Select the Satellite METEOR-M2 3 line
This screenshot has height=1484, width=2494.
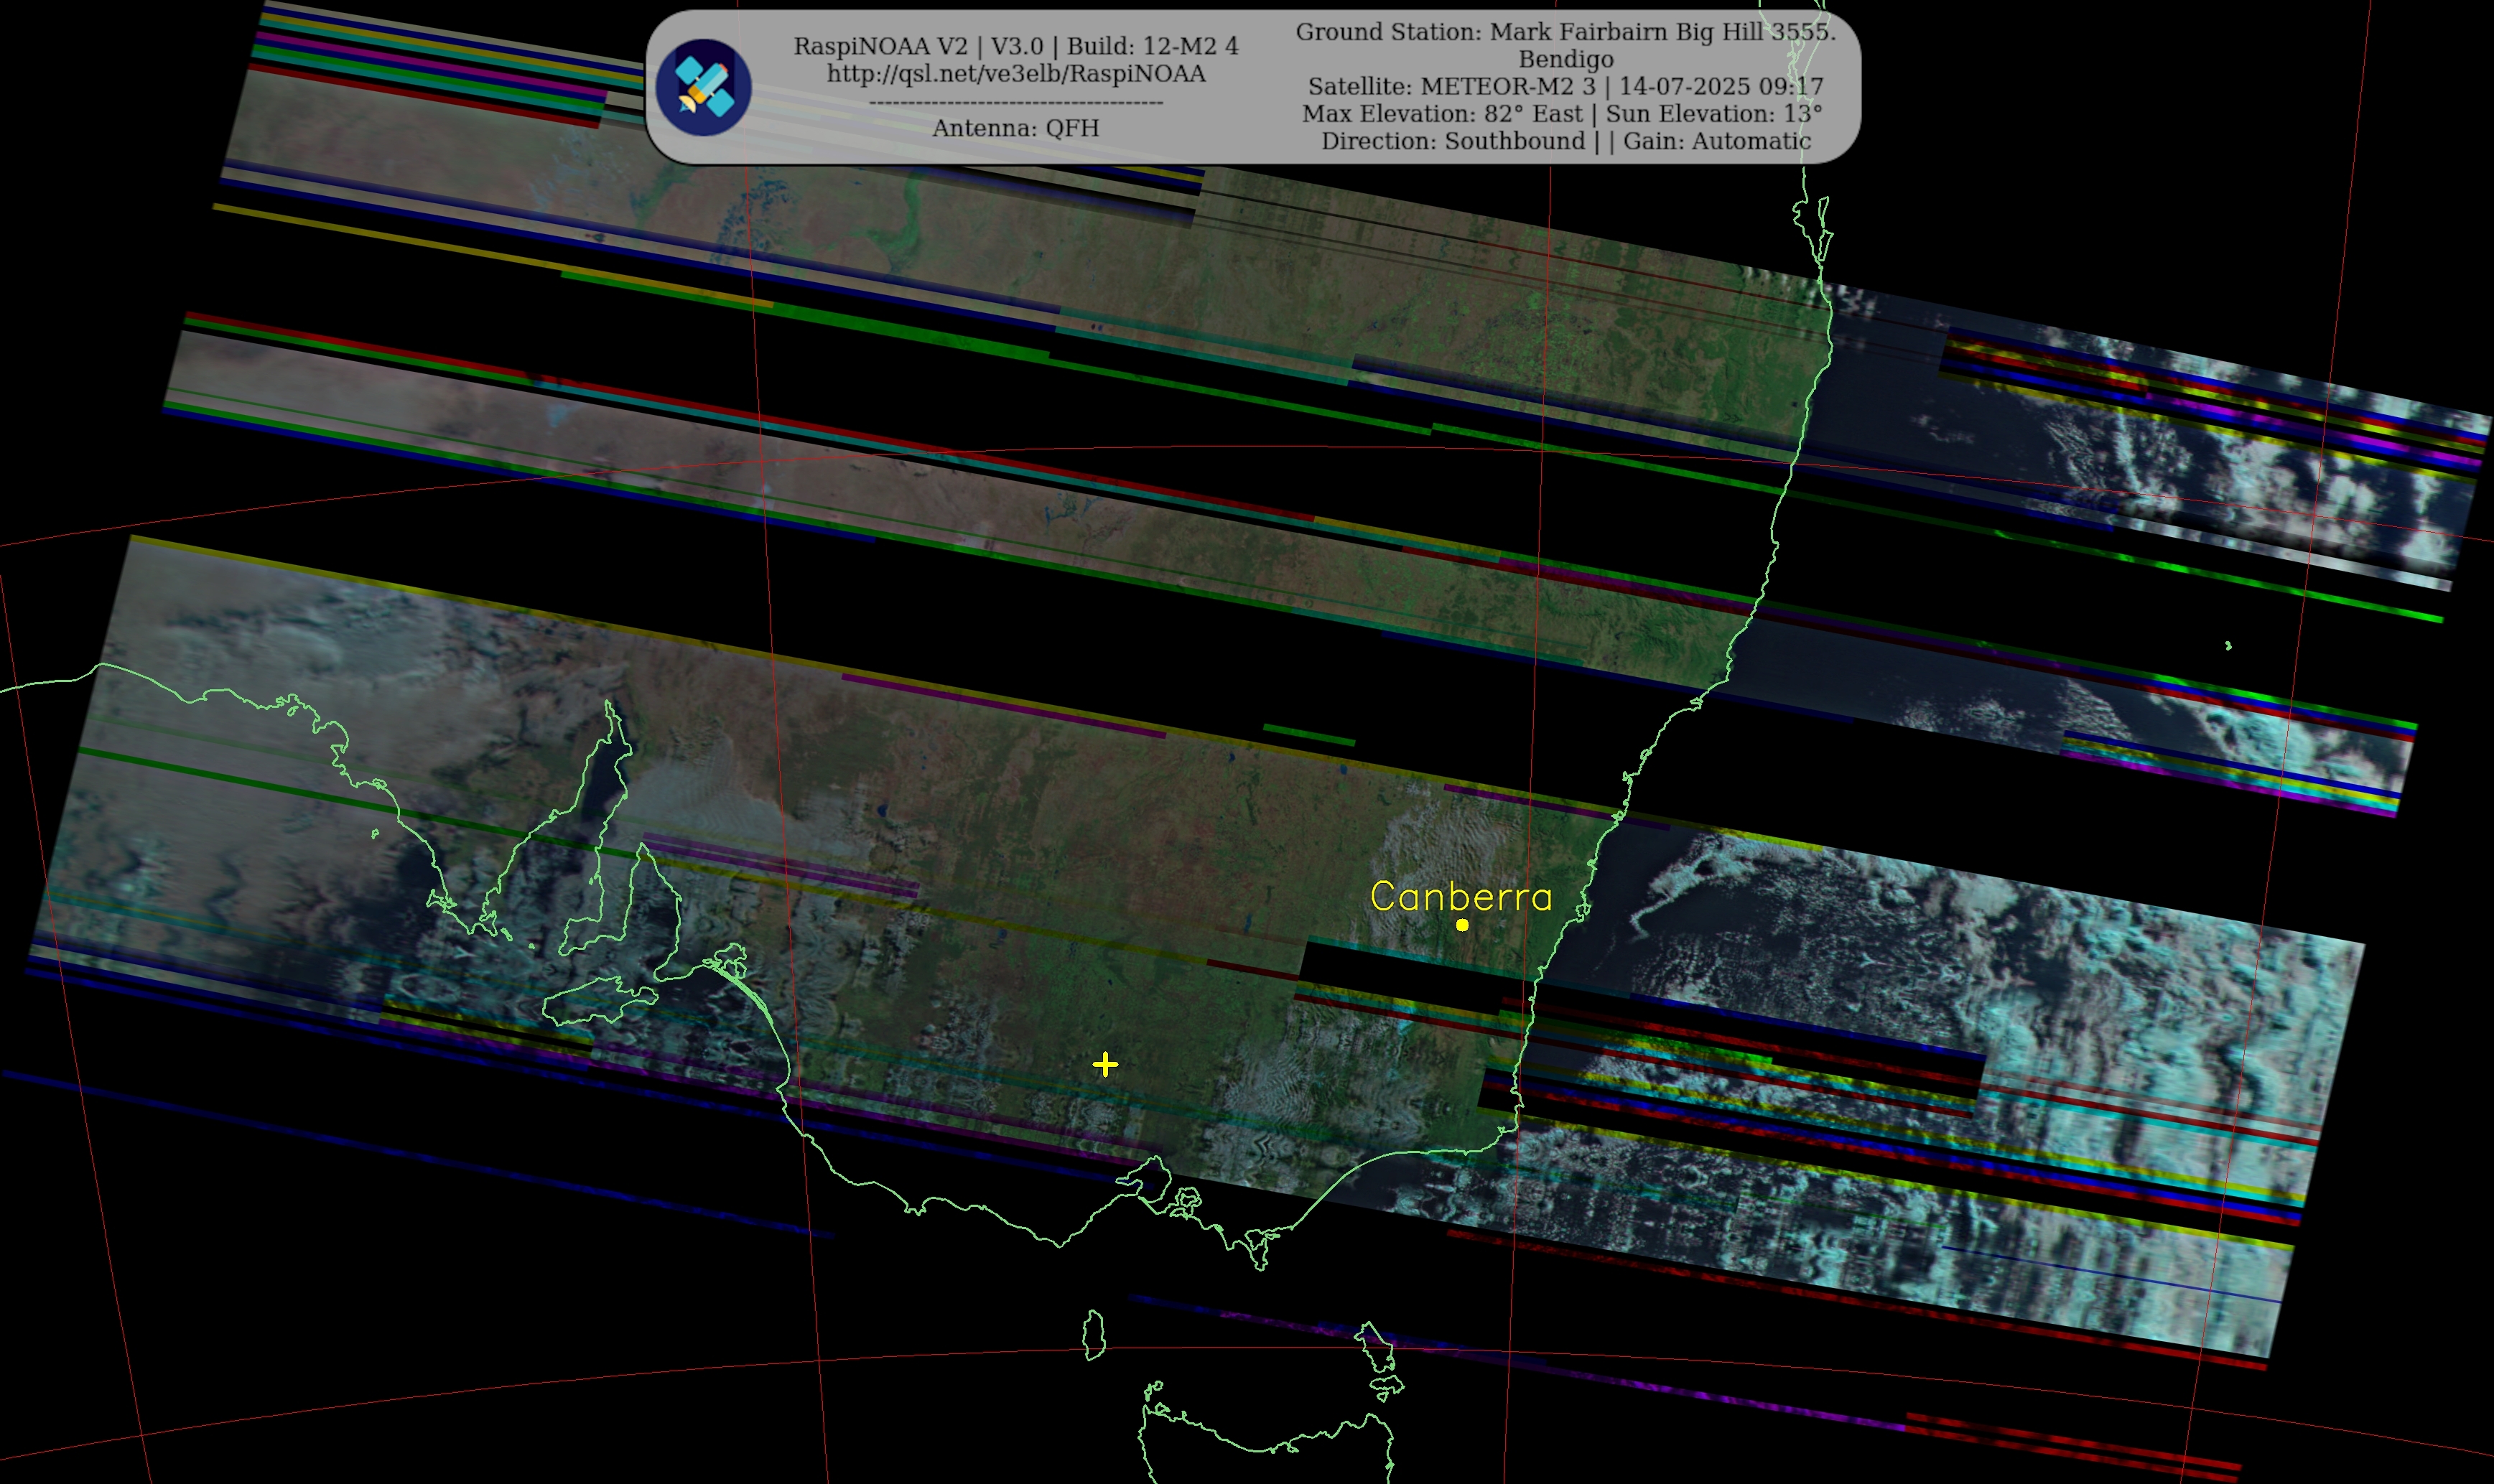coord(1565,86)
